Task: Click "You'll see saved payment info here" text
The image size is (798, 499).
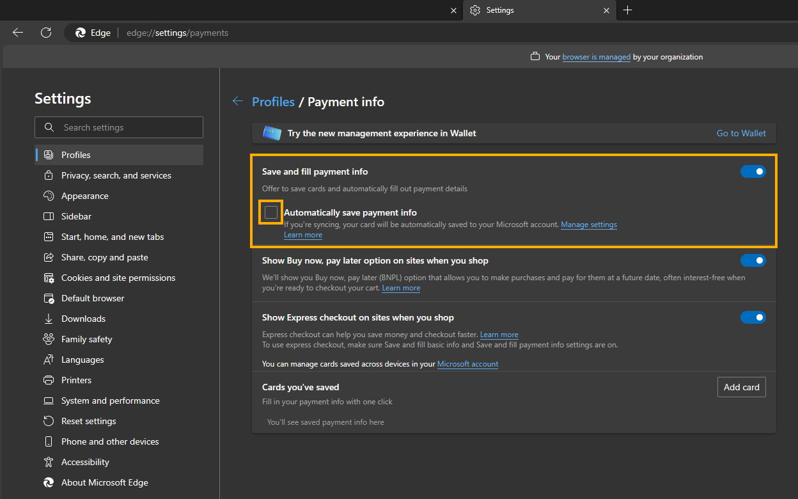Action: pos(325,422)
